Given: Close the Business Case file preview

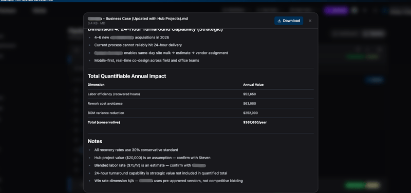Looking at the screenshot, I should pyautogui.click(x=310, y=21).
